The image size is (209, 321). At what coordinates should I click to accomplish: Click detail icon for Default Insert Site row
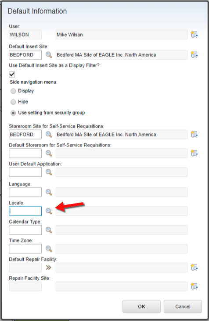point(194,54)
